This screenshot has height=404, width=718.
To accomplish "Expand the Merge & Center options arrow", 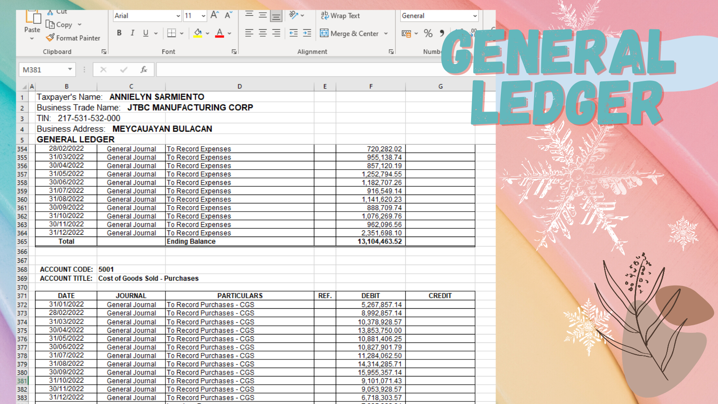I will tap(386, 33).
